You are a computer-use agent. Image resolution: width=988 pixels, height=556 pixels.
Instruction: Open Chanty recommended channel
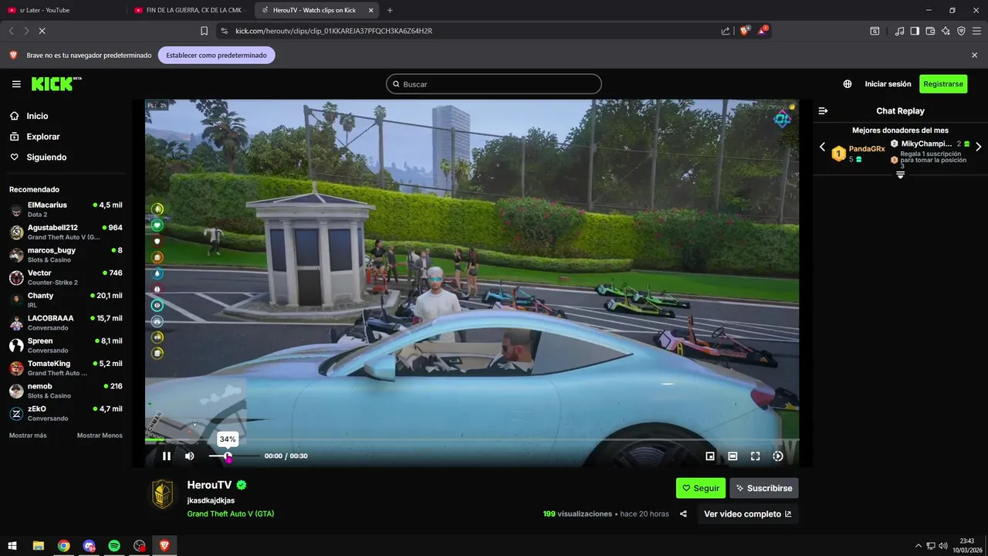[66, 300]
